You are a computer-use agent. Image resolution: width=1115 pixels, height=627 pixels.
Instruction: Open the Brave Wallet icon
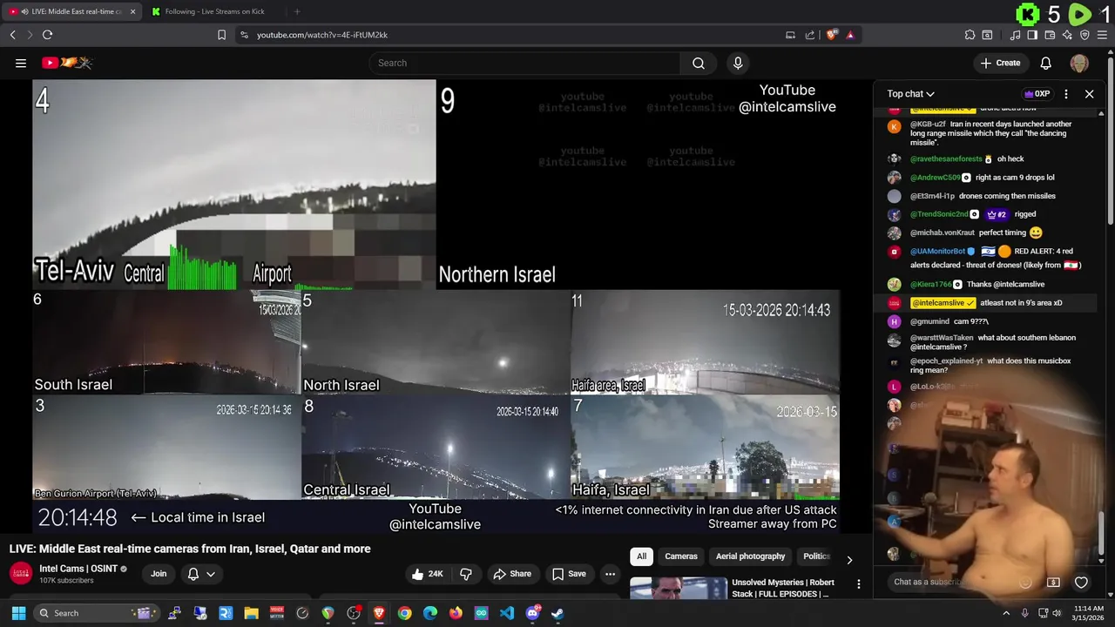(x=1050, y=35)
